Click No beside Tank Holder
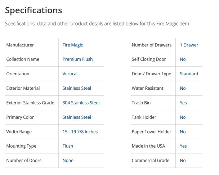 tap(183, 117)
